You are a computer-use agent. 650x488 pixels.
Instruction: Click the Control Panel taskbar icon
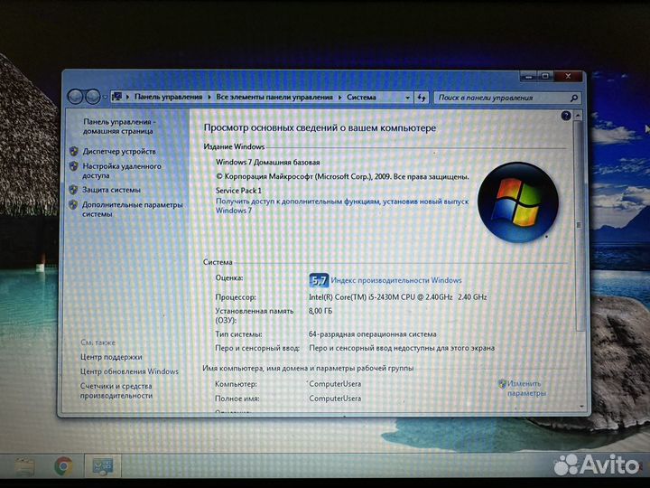coord(102,466)
